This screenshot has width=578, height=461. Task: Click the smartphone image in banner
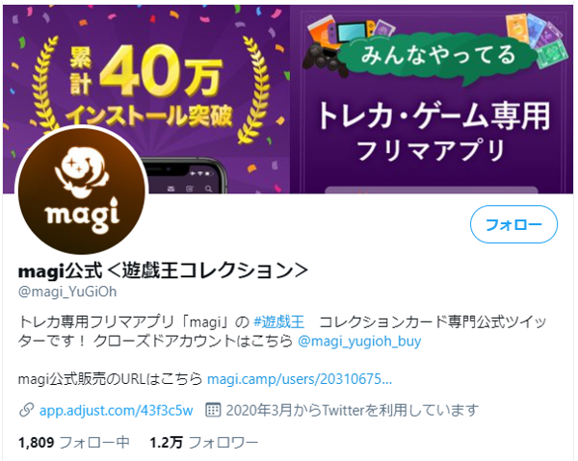pyautogui.click(x=184, y=176)
